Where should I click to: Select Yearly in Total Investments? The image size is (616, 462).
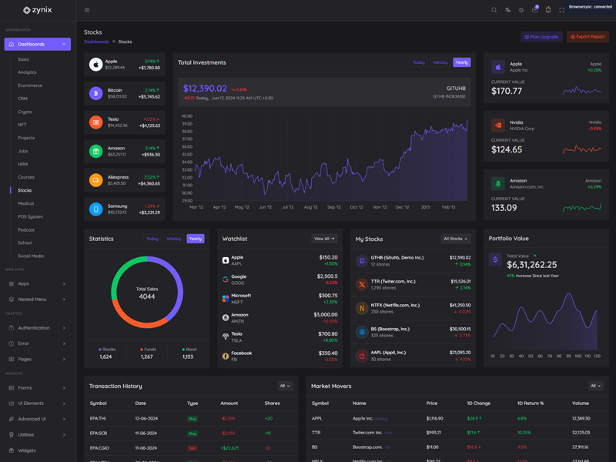point(461,62)
